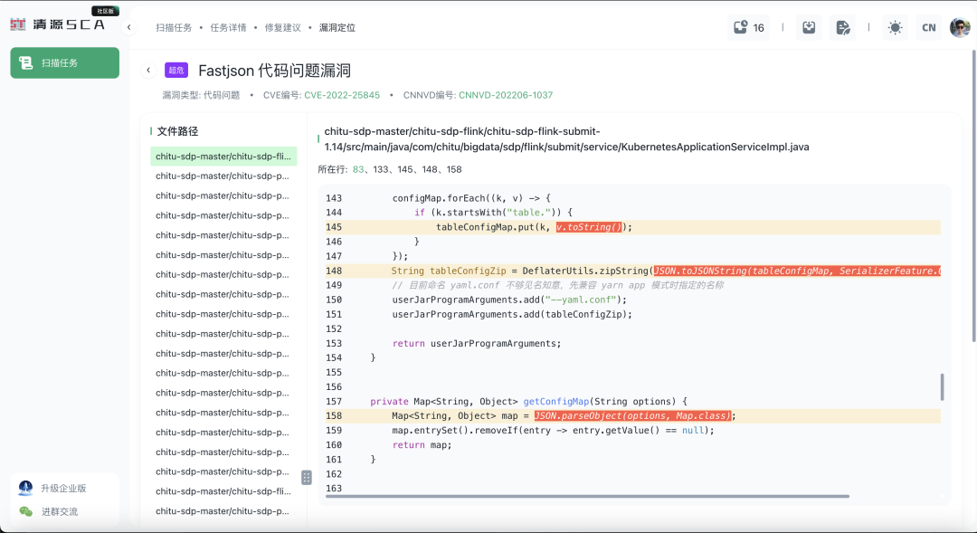Click 升级企业版 in the sidebar footer
This screenshot has height=533, width=977.
[x=63, y=488]
